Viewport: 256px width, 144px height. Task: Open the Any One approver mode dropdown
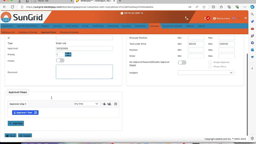[x=87, y=104]
